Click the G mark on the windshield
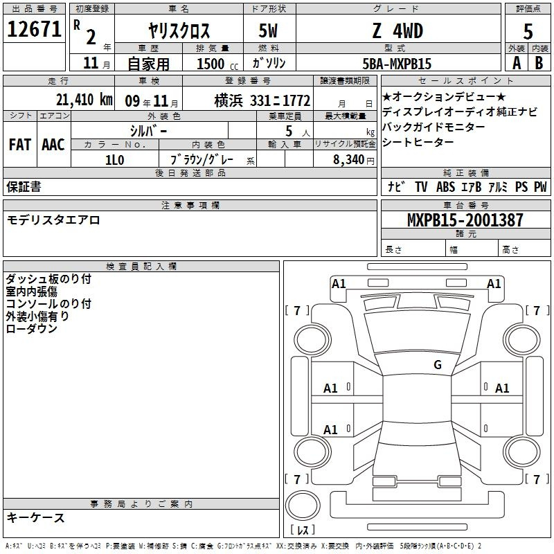 click(x=437, y=365)
